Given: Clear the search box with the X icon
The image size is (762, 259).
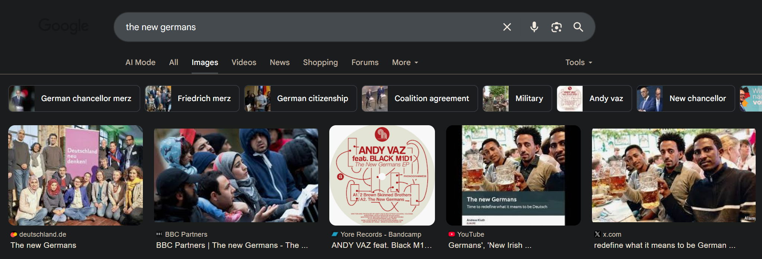Looking at the screenshot, I should 507,27.
